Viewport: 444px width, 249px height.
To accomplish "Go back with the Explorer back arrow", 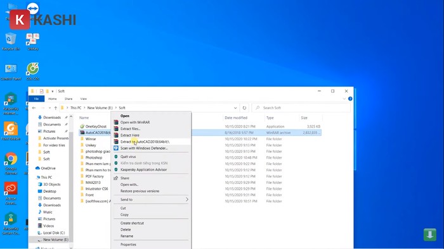I will click(x=34, y=107).
